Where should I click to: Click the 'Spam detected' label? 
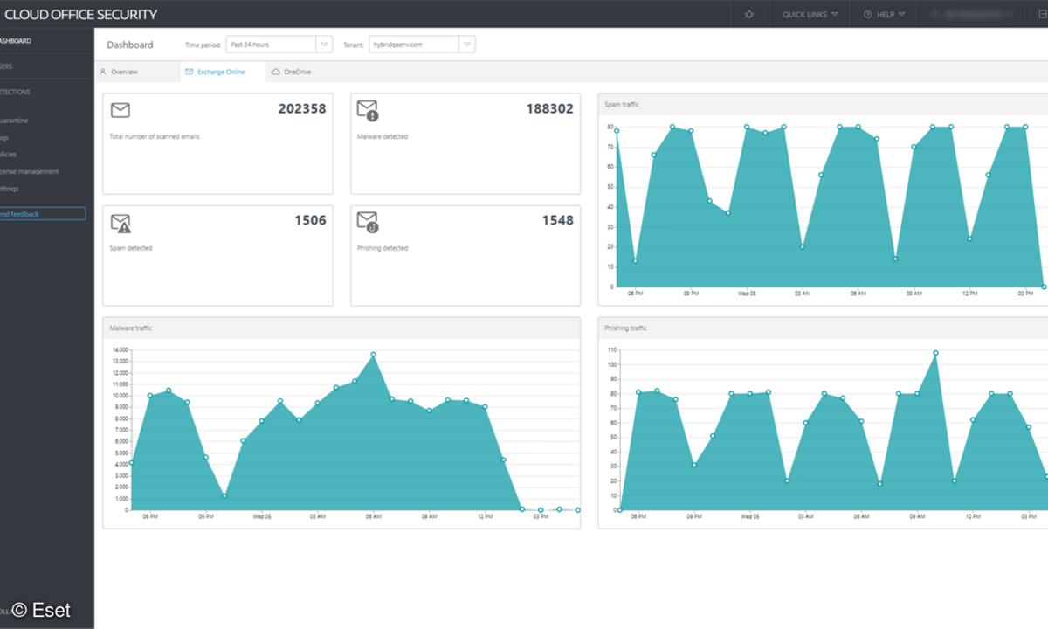(x=131, y=248)
